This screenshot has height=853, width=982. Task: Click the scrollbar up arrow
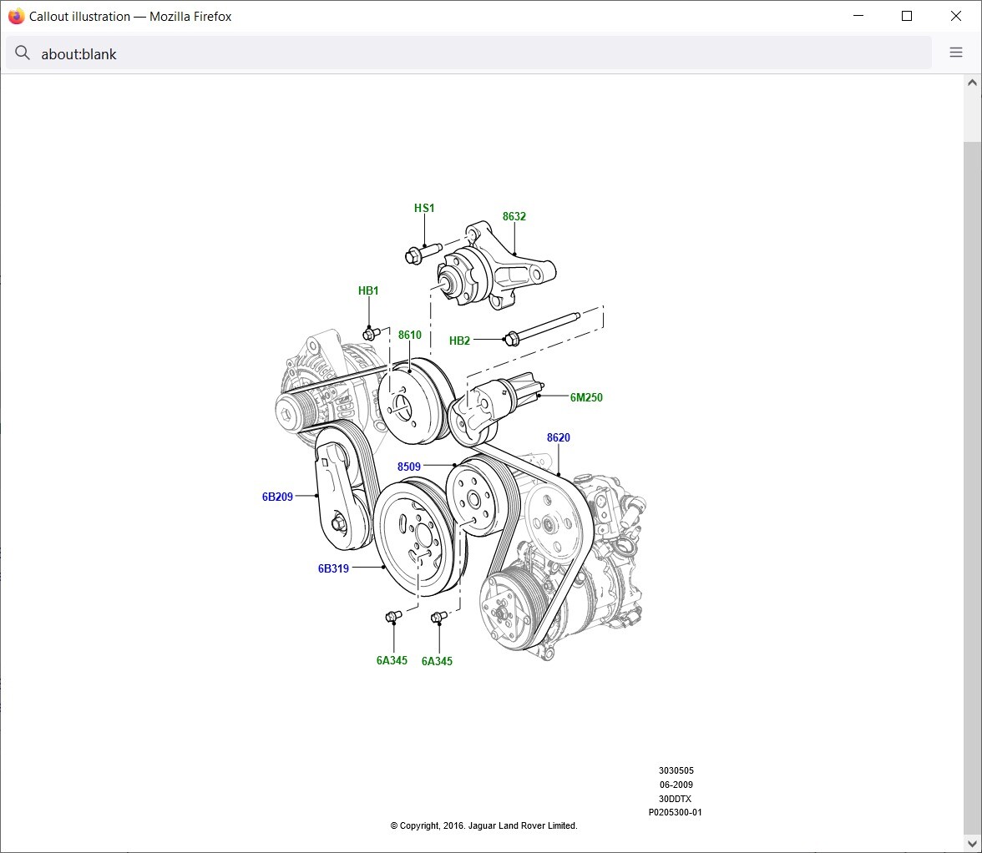click(971, 81)
